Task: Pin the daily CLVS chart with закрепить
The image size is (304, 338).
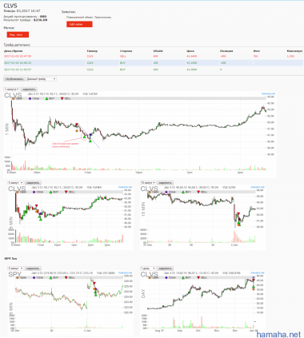Action: tap(165, 268)
